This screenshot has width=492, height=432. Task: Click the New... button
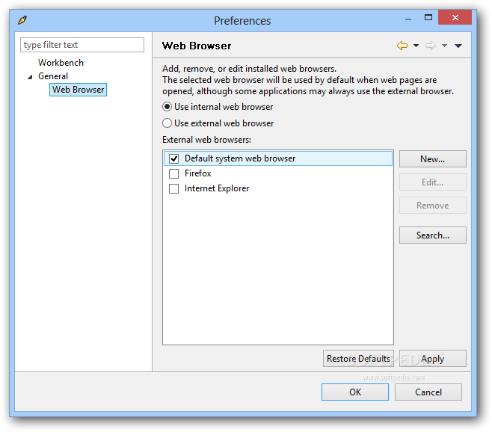(x=433, y=159)
